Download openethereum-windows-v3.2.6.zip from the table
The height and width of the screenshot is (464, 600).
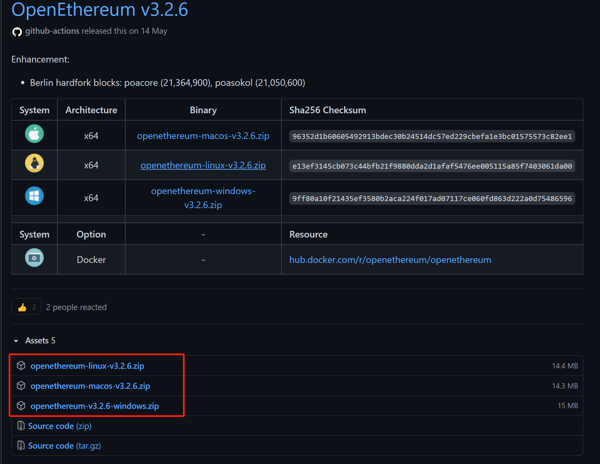(203, 198)
